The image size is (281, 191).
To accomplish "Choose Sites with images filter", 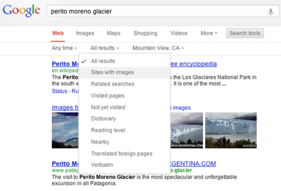I will (124, 72).
